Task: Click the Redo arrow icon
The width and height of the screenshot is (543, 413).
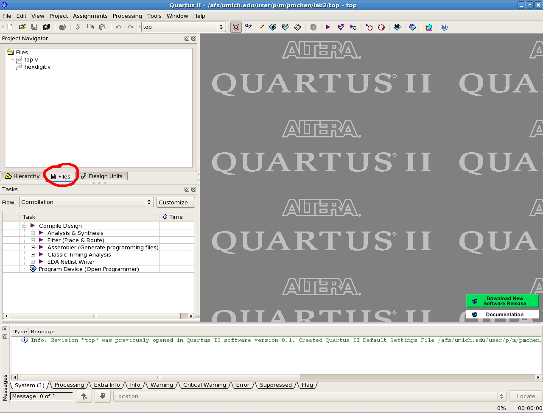Action: click(x=131, y=27)
